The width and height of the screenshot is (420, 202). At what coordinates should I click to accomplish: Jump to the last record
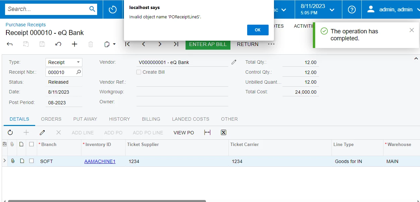tap(176, 44)
